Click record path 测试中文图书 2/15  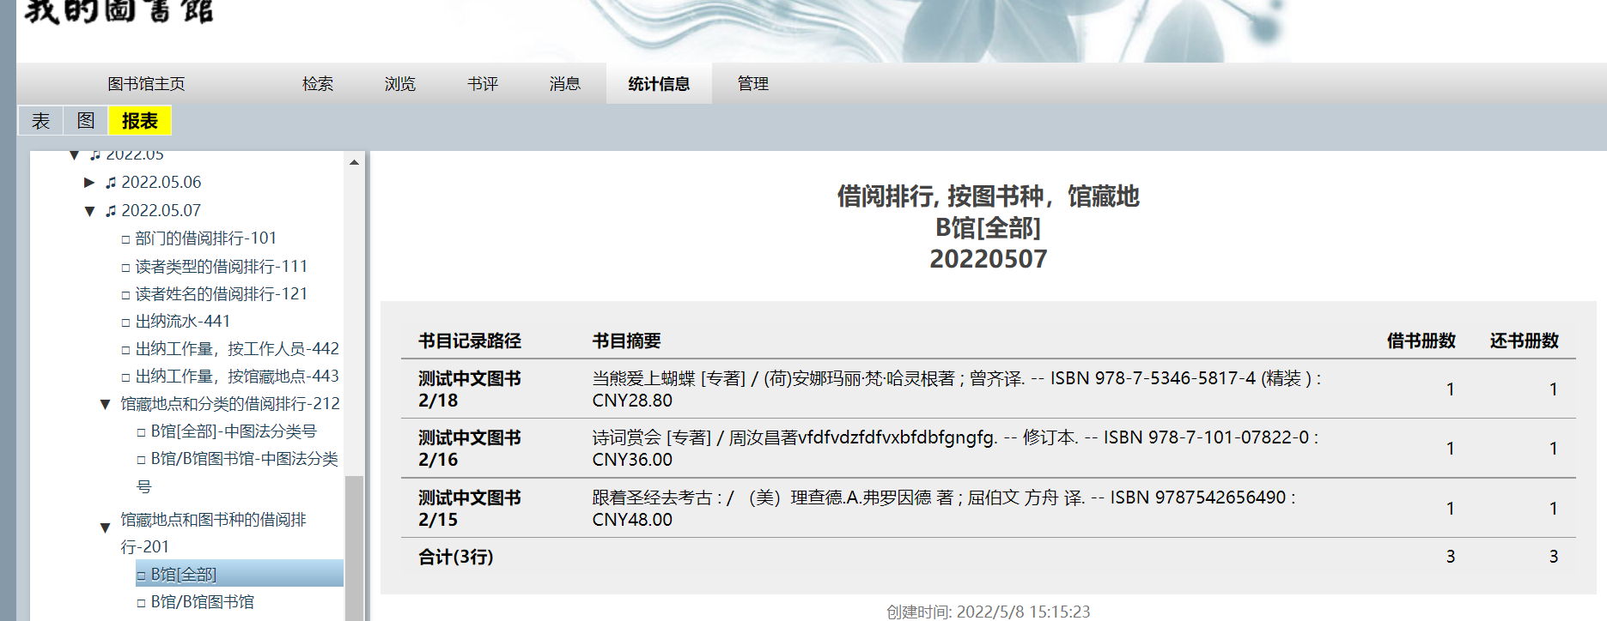(x=470, y=509)
